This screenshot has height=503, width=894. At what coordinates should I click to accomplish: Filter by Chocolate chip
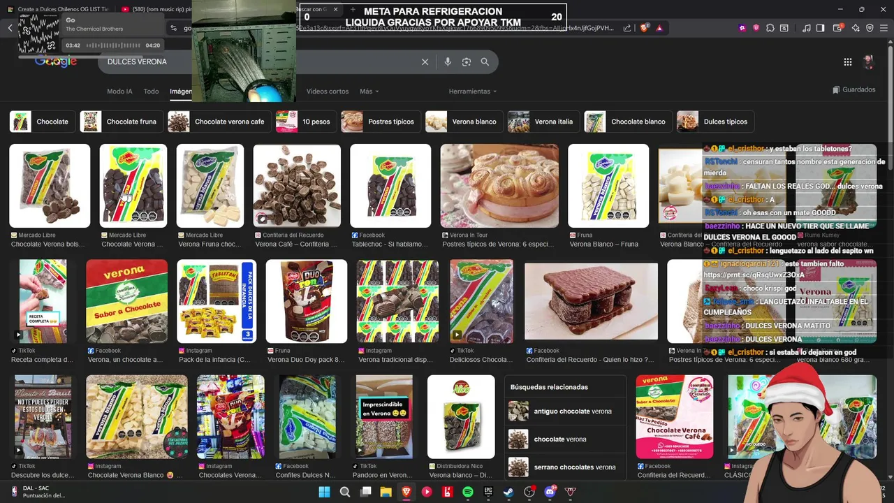[x=43, y=122]
